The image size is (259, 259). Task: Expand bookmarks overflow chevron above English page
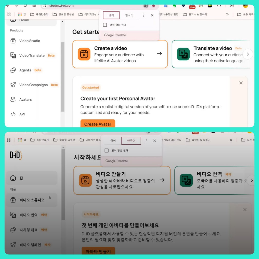[x=227, y=14]
